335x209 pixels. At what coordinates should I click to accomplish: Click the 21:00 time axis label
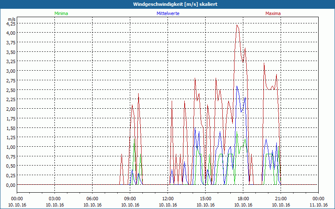281,199
